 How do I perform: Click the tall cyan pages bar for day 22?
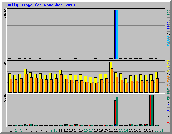click(x=117, y=35)
